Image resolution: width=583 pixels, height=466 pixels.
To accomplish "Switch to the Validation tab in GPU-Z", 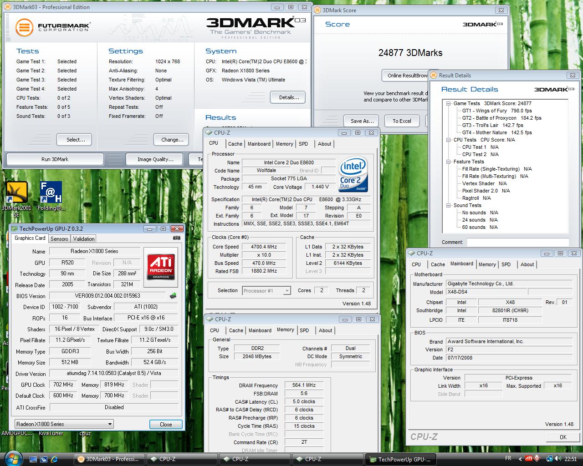I will pos(84,239).
